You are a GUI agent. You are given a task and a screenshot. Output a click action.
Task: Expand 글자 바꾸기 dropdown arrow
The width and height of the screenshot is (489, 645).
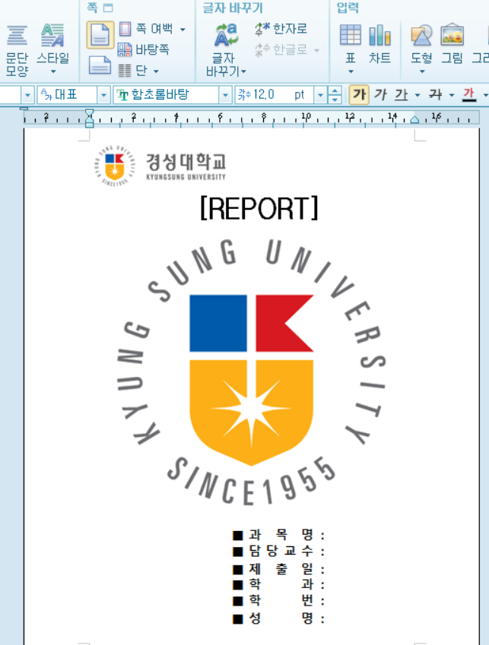(x=243, y=71)
